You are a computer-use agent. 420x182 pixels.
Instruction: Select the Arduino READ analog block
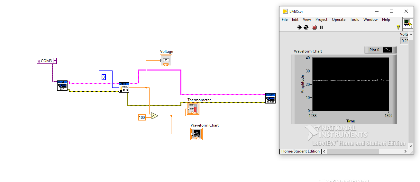(x=124, y=87)
